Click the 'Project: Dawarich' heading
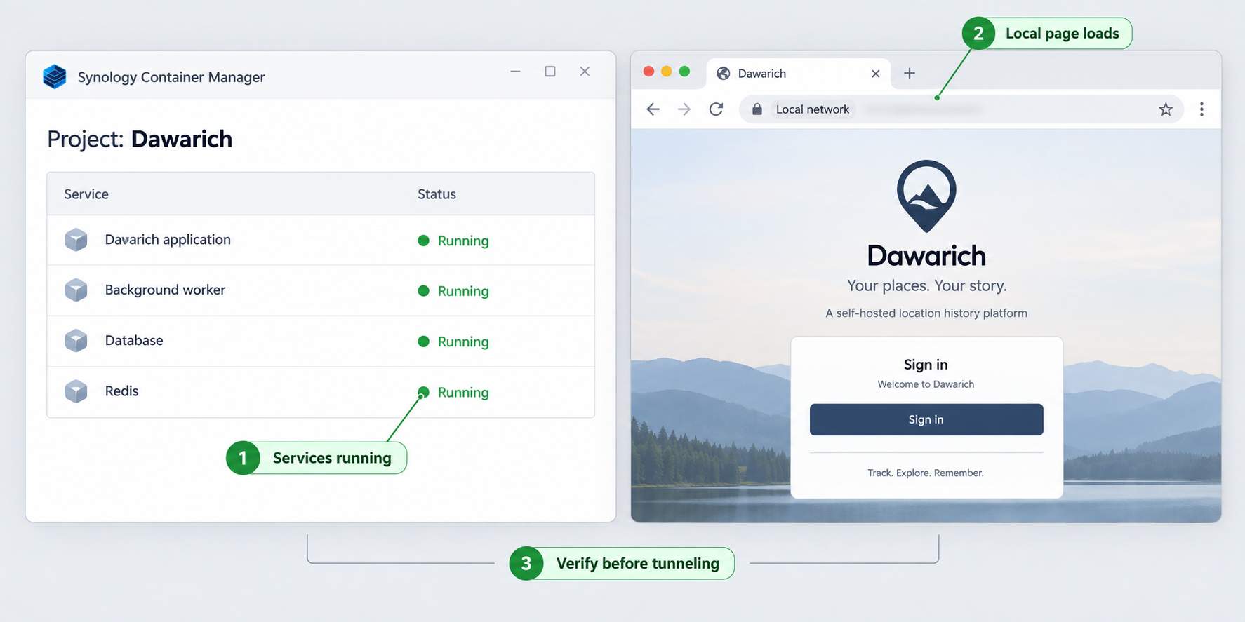The image size is (1245, 622). 140,139
